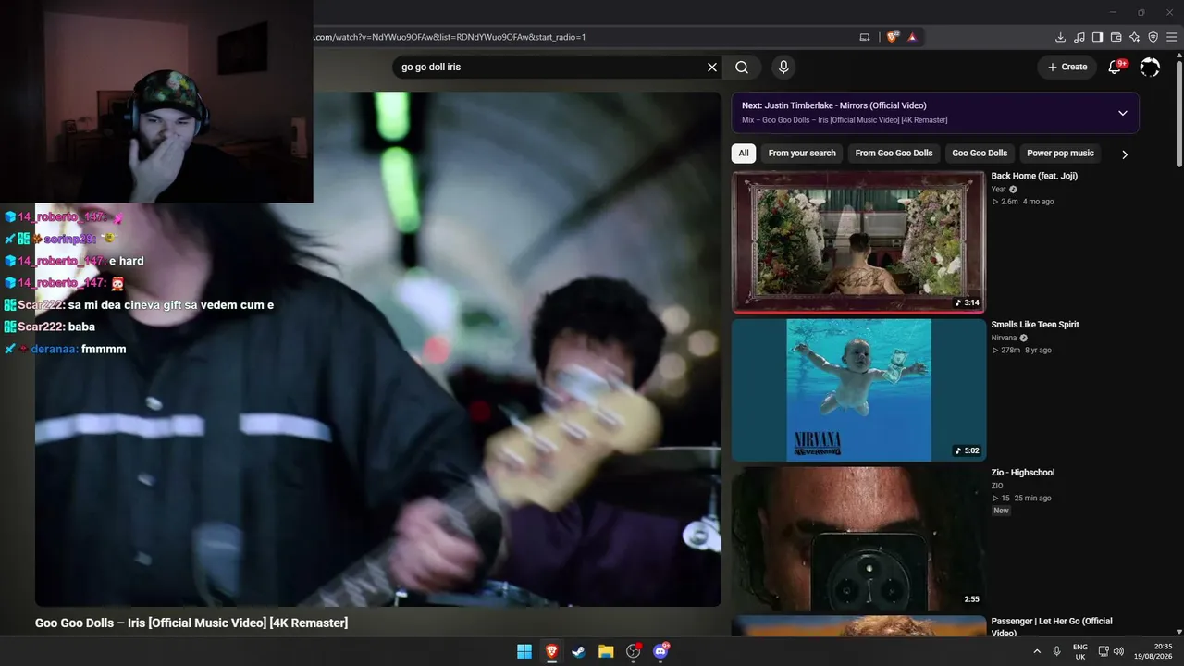Open the volume speaker tray icon
The height and width of the screenshot is (666, 1184).
point(1118,651)
